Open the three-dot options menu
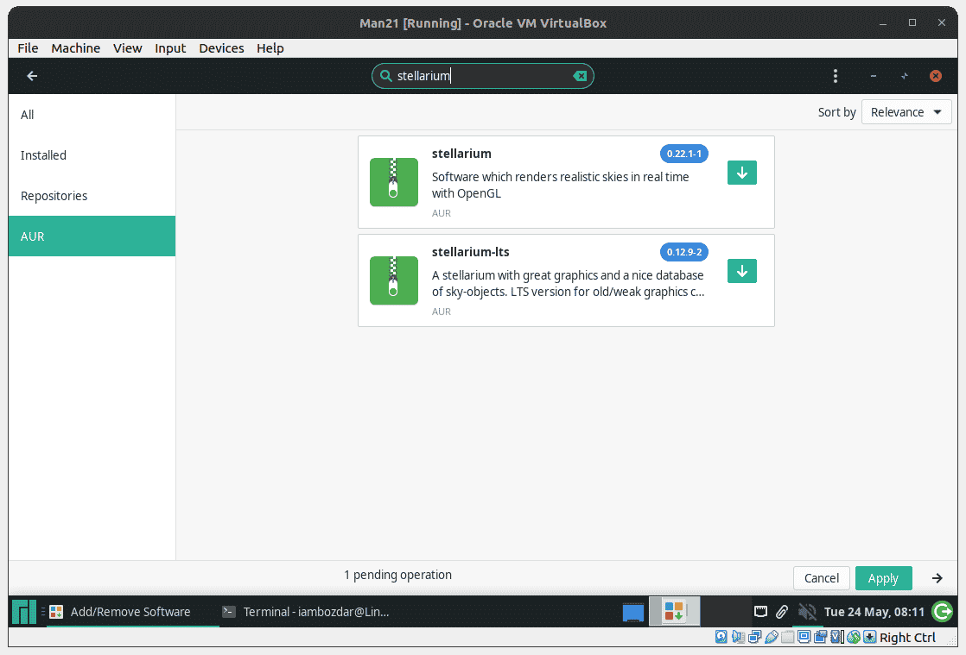This screenshot has height=655, width=966. tap(836, 76)
